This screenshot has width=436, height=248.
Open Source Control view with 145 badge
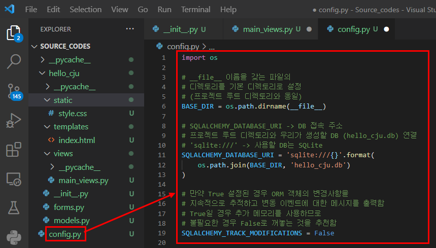pyautogui.click(x=14, y=92)
